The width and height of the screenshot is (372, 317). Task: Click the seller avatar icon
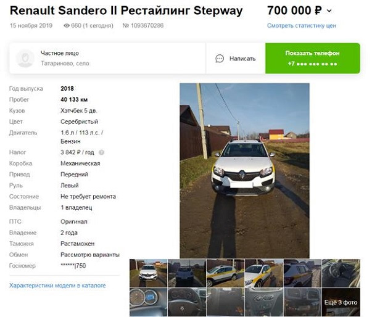[25, 59]
